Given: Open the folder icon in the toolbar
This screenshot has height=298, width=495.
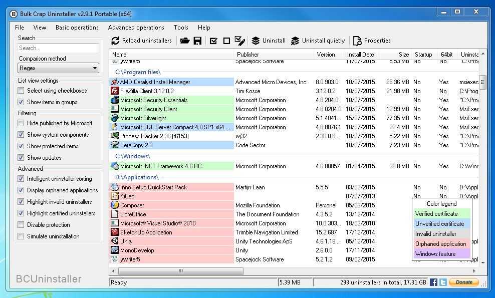Looking at the screenshot, I should tap(184, 41).
